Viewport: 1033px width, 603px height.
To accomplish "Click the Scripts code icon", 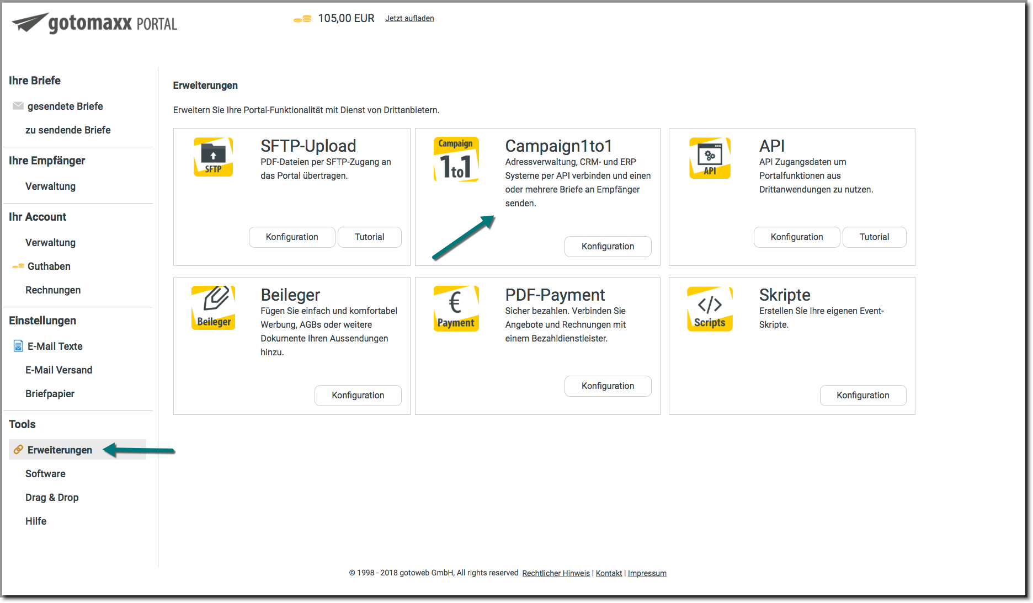I will tap(710, 308).
